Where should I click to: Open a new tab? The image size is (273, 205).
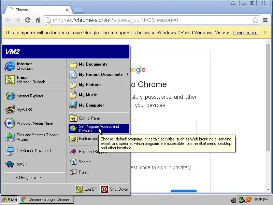[x=78, y=10]
